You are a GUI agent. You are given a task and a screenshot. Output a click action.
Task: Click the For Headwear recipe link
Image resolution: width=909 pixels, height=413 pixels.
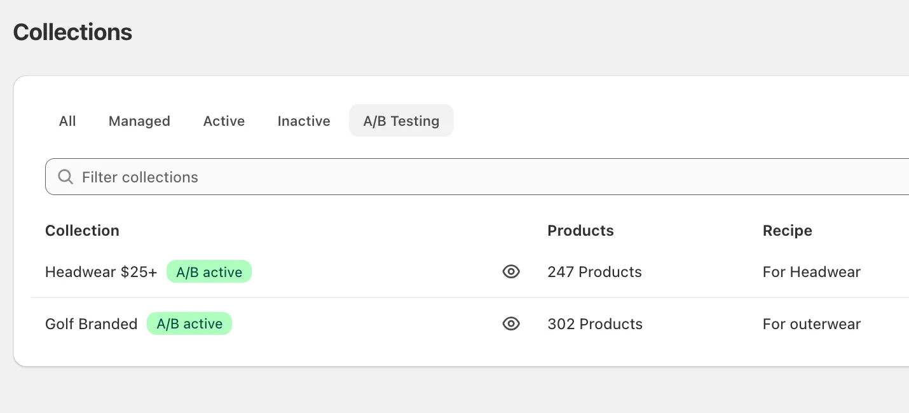812,271
